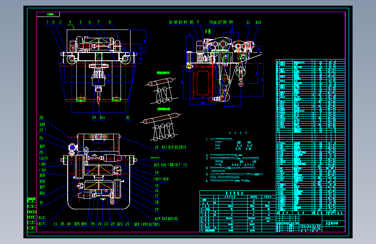The width and height of the screenshot is (376, 244).
Task: Click the B26 callout label
Action: tap(42, 193)
